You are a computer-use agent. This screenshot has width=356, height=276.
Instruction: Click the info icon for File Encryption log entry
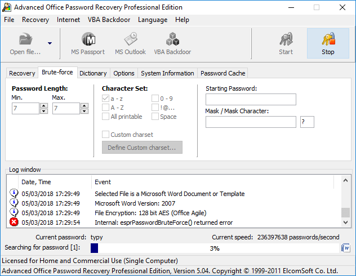click(x=14, y=212)
